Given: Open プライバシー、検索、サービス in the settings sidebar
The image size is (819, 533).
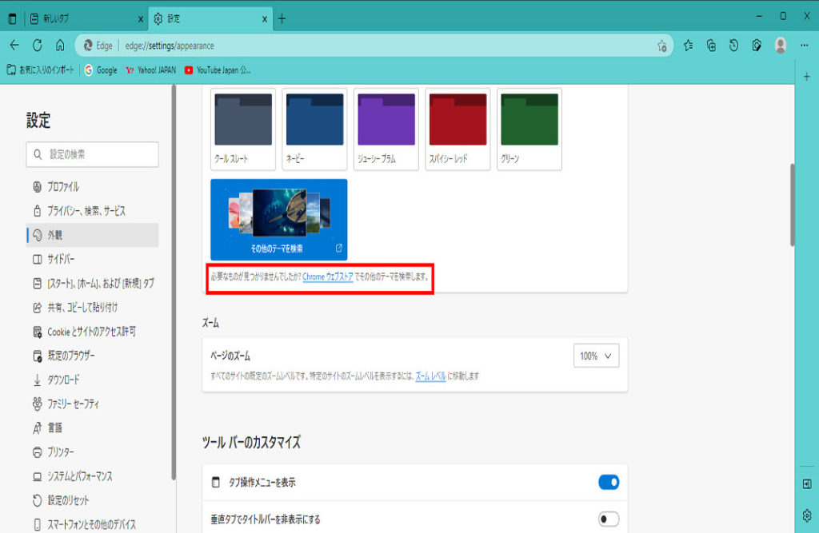Looking at the screenshot, I should point(86,211).
